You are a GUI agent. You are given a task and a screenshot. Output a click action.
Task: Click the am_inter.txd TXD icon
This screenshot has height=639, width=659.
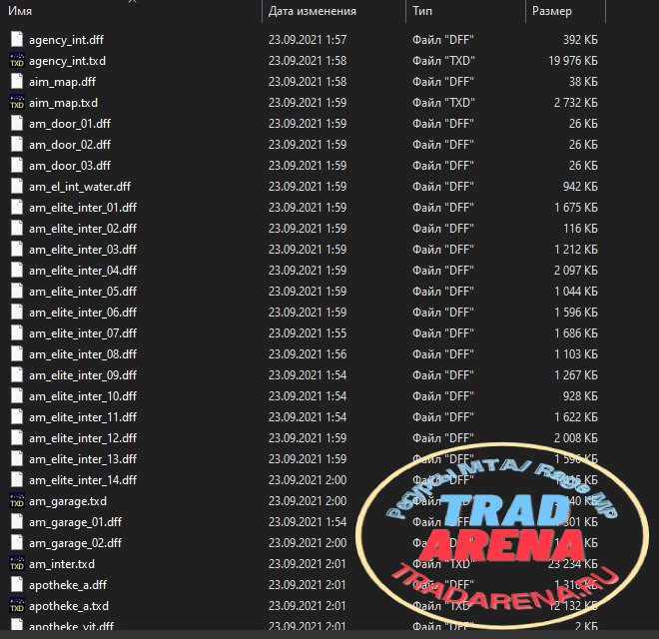(x=17, y=564)
